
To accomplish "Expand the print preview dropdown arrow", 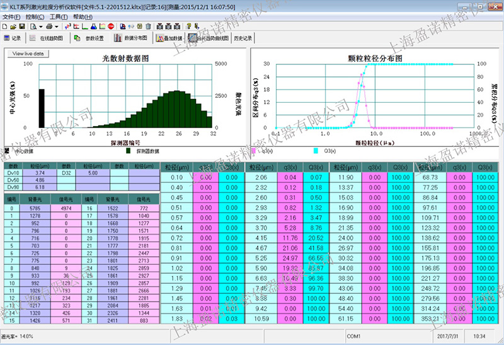I will [x=41, y=26].
